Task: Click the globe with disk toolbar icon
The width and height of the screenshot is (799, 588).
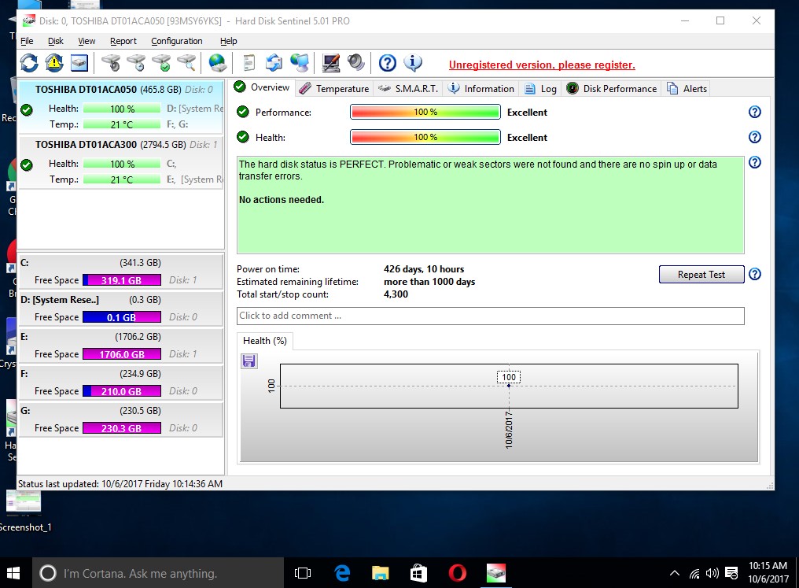Action: (x=218, y=63)
